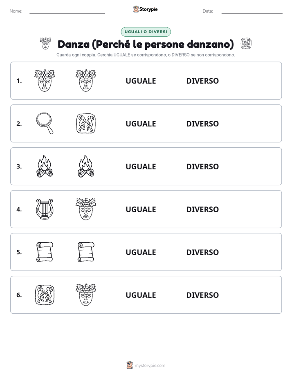The height and width of the screenshot is (377, 292).
Task: Select UGUALE for row 3
Action: pyautogui.click(x=141, y=166)
